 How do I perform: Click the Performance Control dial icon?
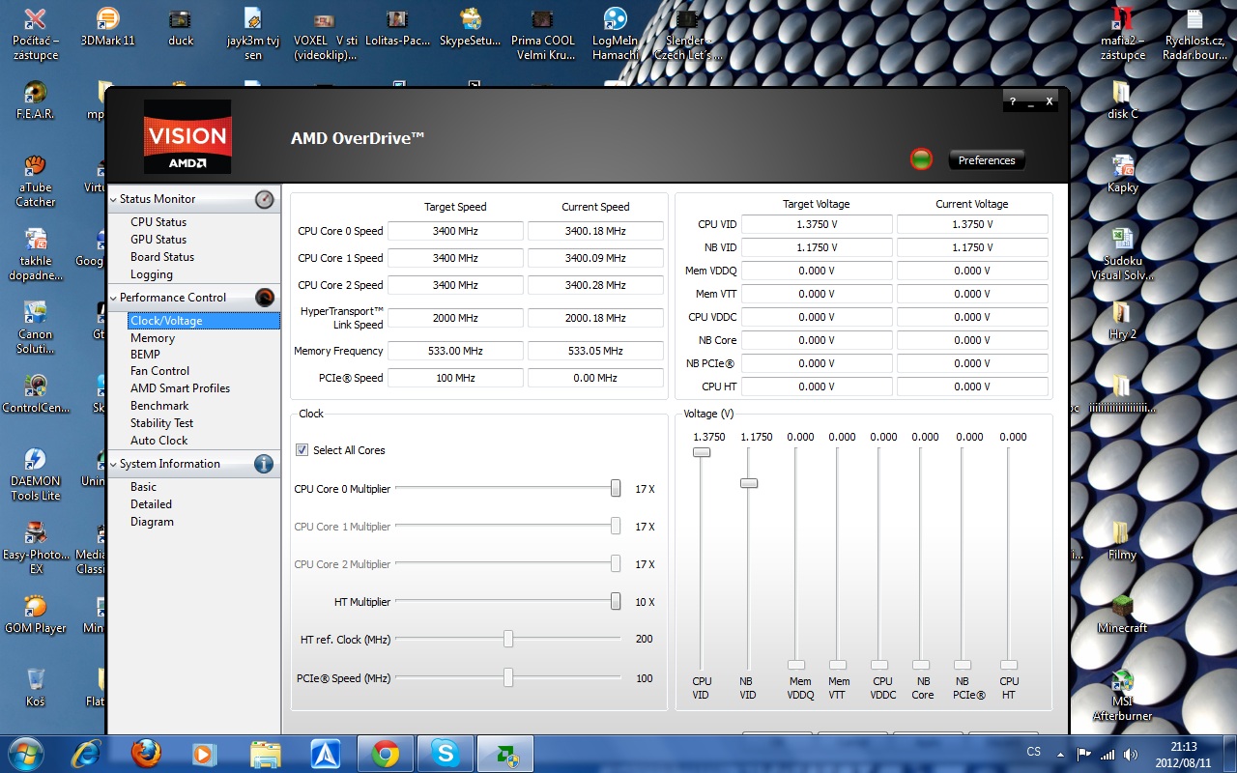(x=264, y=298)
